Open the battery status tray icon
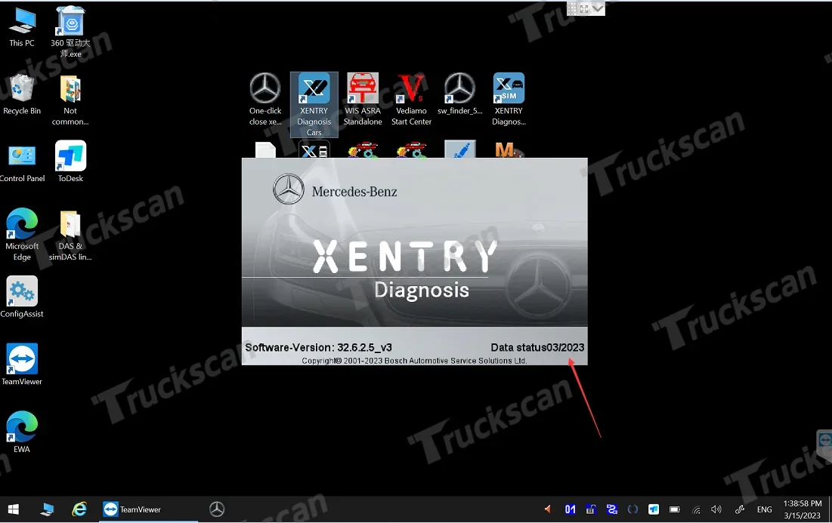 (x=674, y=509)
